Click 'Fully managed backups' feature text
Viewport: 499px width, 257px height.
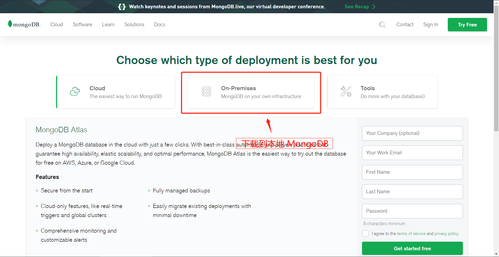coord(181,191)
